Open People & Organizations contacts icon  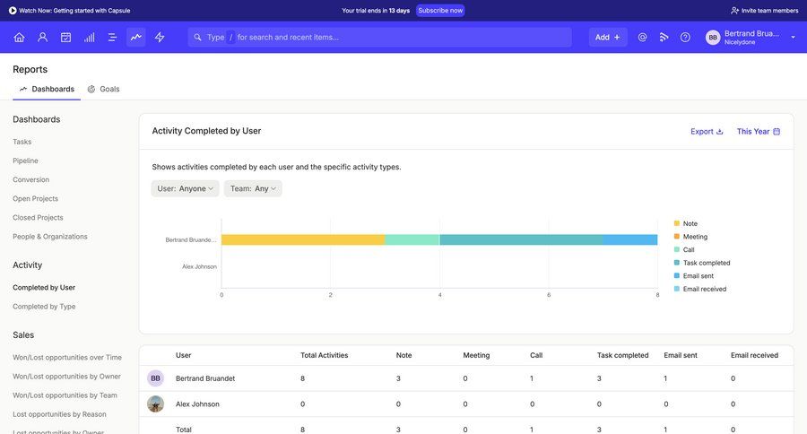click(x=42, y=38)
